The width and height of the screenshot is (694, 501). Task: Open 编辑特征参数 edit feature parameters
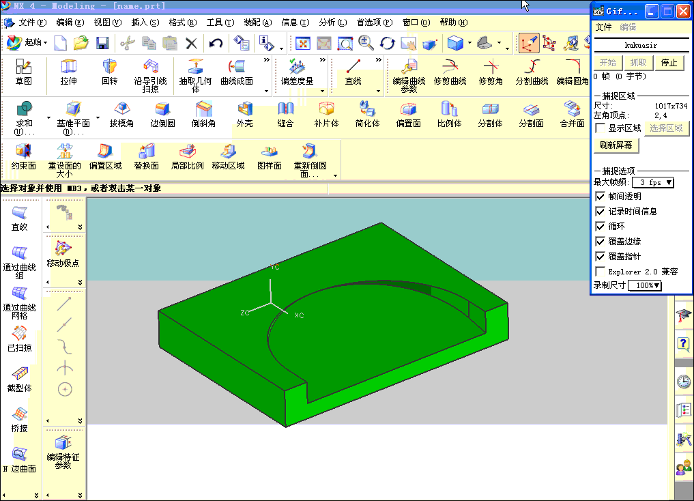coord(63,453)
